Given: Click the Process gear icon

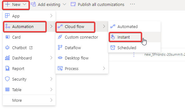Looking at the screenshot, I should tap(60, 68).
